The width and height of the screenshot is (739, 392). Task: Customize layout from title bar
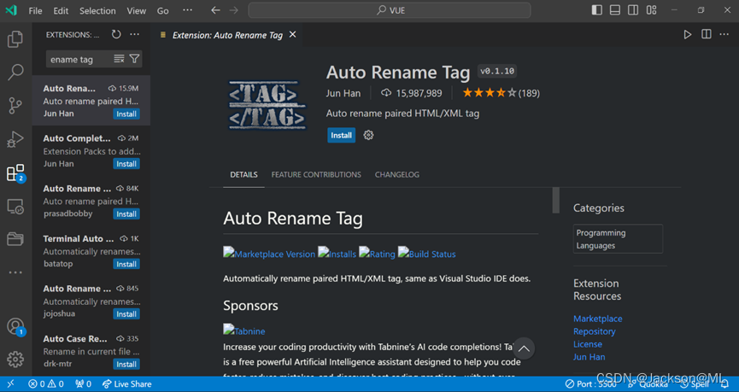(x=651, y=10)
